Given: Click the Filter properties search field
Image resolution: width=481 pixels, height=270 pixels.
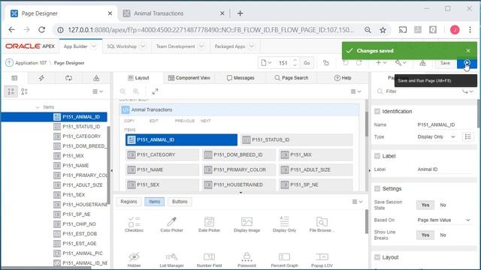Looking at the screenshot, I should pyautogui.click(x=420, y=91).
